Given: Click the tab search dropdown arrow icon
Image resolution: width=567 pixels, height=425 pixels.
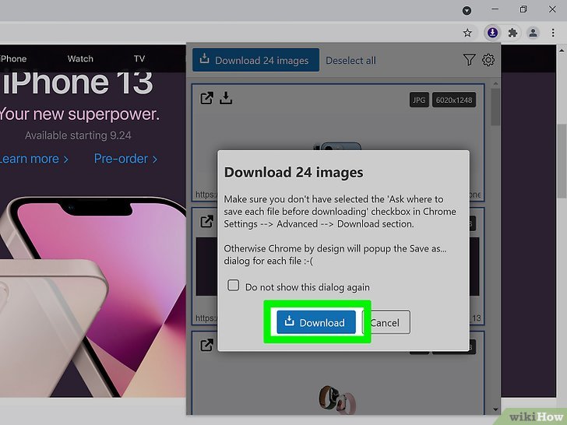Looking at the screenshot, I should point(467,10).
